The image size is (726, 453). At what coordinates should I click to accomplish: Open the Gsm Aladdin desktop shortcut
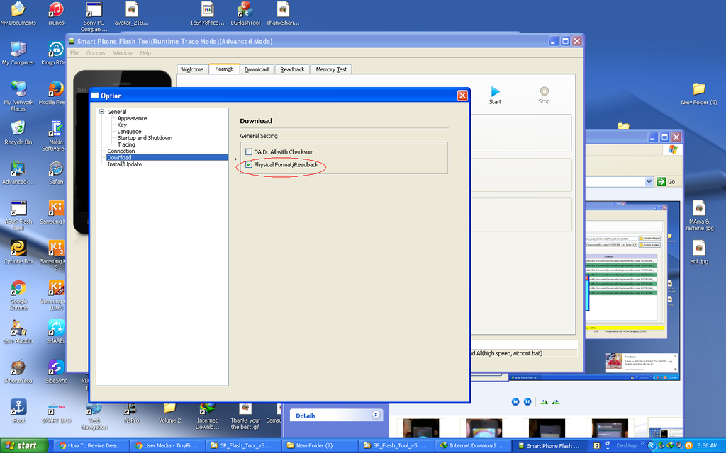click(18, 328)
